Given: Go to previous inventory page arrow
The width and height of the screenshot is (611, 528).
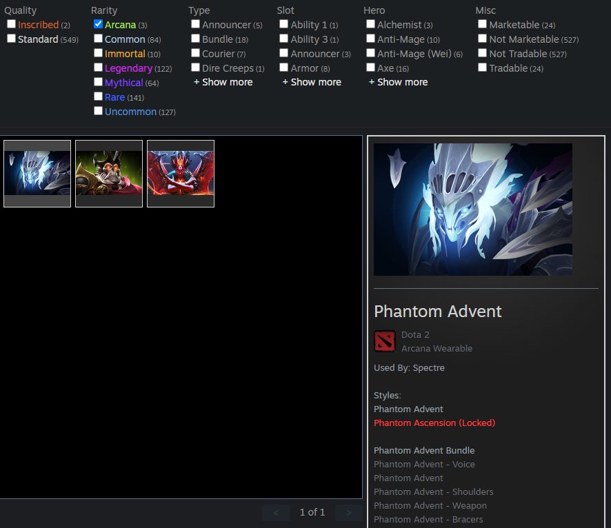Looking at the screenshot, I should [277, 512].
